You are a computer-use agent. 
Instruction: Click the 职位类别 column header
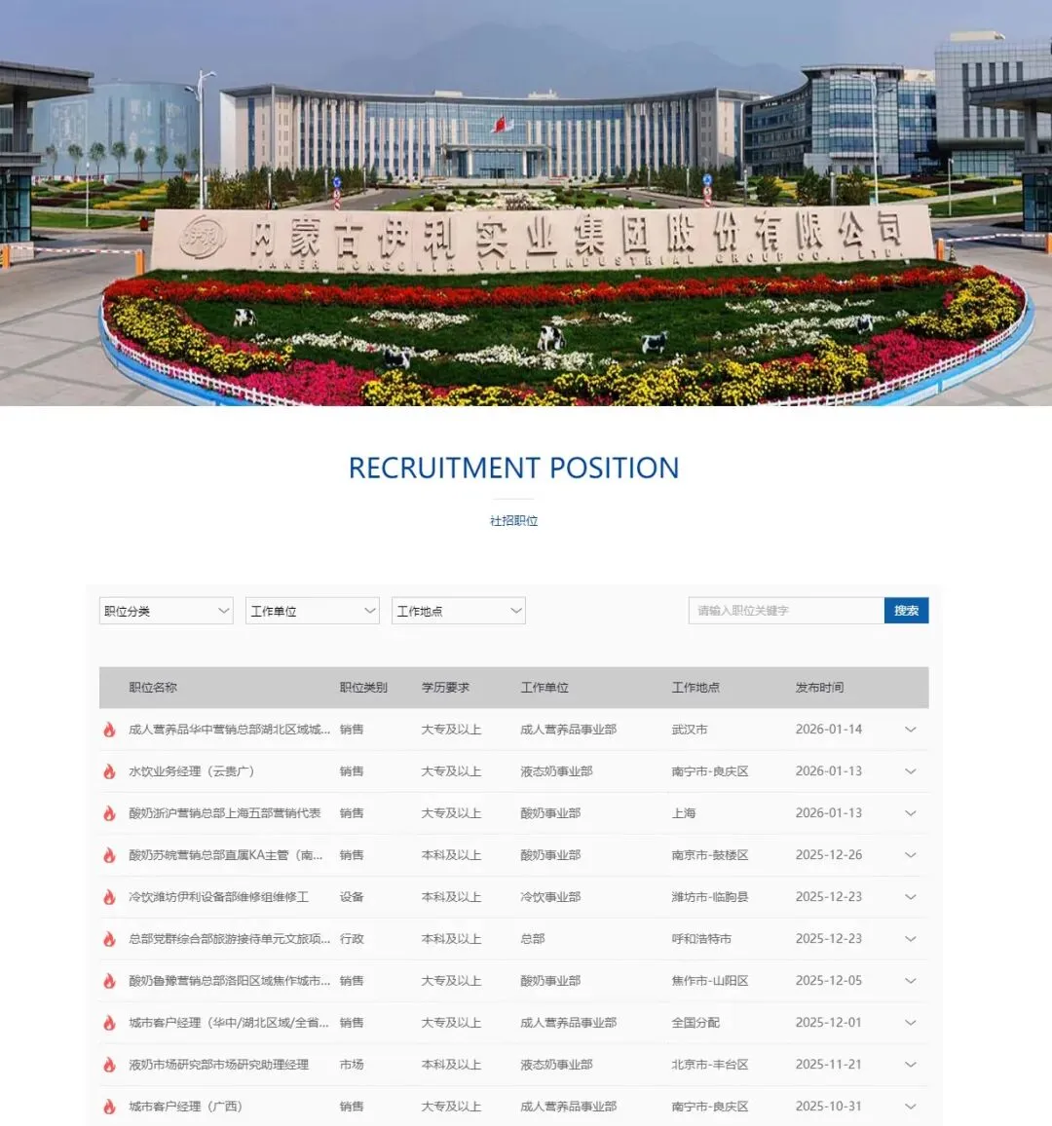(x=363, y=688)
